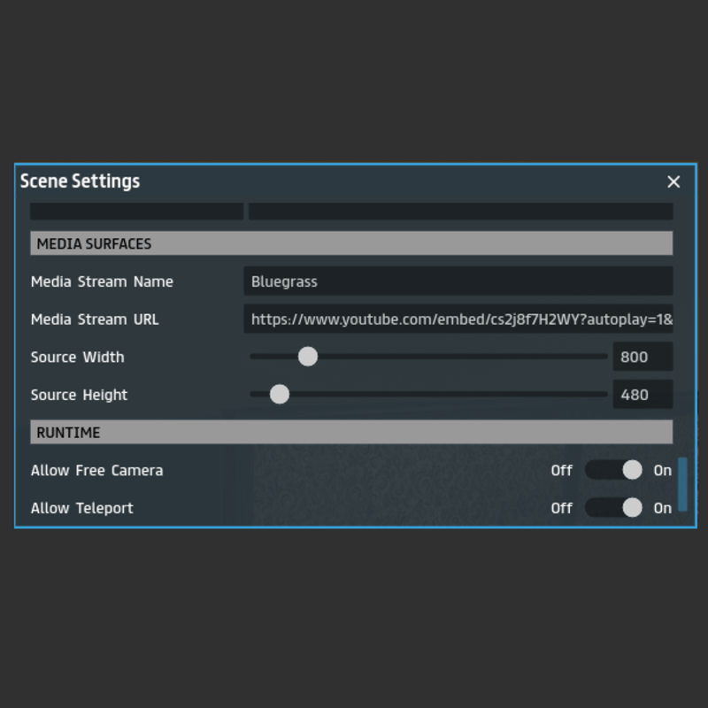This screenshot has height=708, width=708.
Task: Click the Off label for Allow Free Camera
Action: 561,470
